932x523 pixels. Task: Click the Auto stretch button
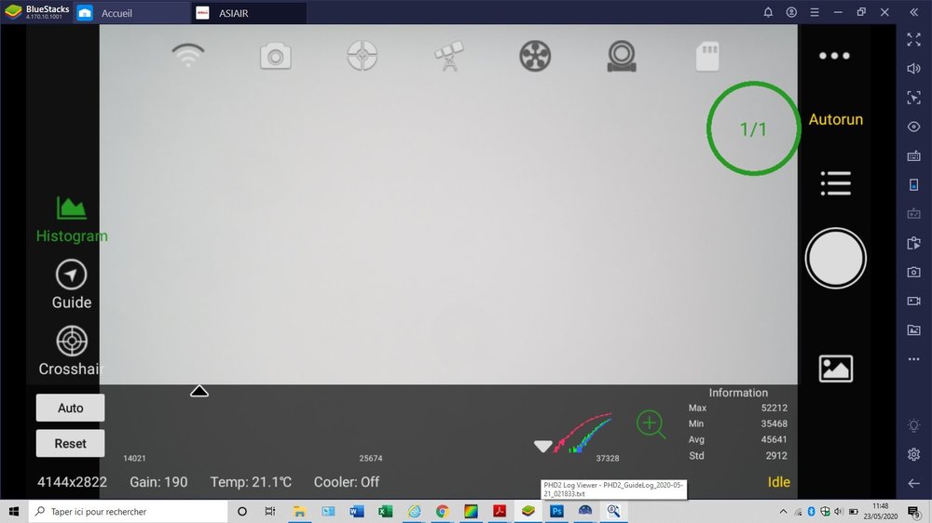pos(70,408)
